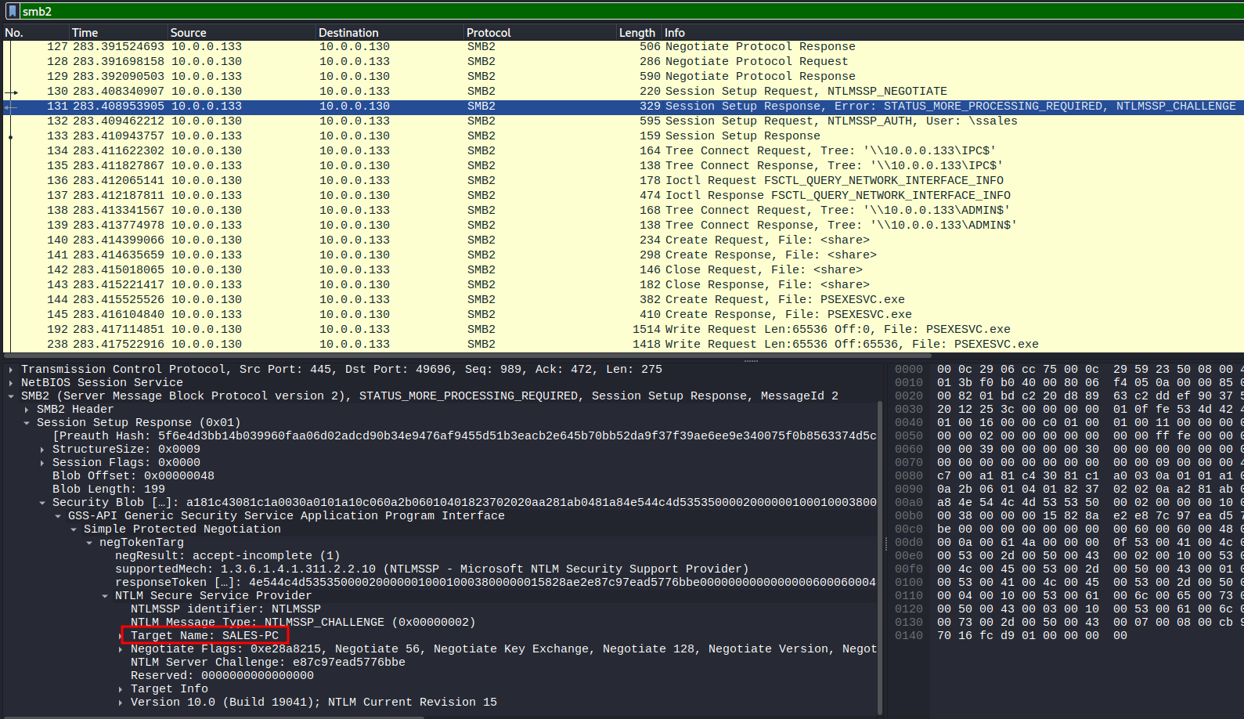Select the Blob Offset: 0x00000048 field
This screenshot has height=719, width=1244.
133,476
